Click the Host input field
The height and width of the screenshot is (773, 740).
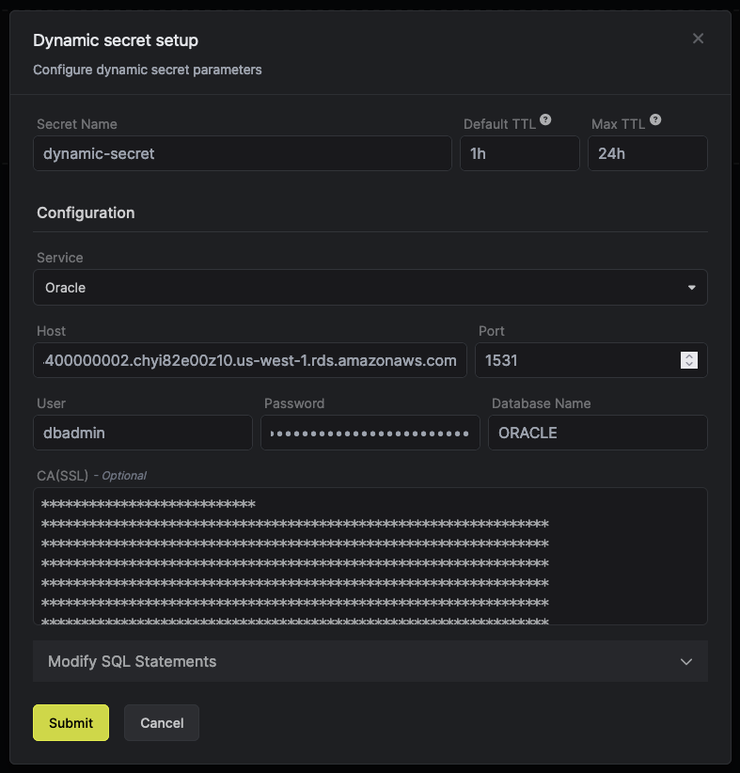249,360
